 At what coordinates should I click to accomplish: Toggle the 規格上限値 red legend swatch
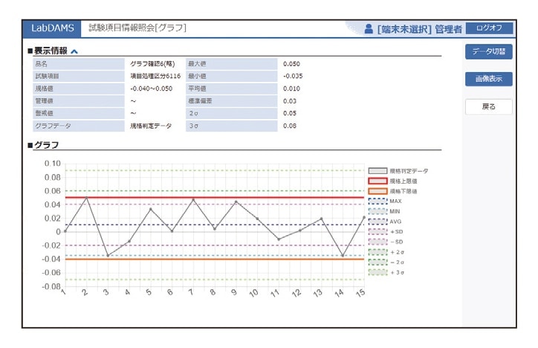[378, 181]
